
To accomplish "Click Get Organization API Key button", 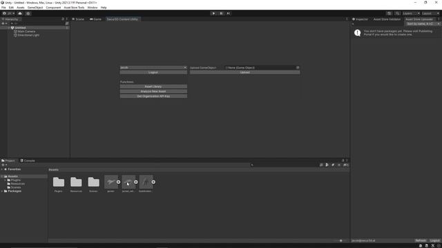I will click(153, 96).
